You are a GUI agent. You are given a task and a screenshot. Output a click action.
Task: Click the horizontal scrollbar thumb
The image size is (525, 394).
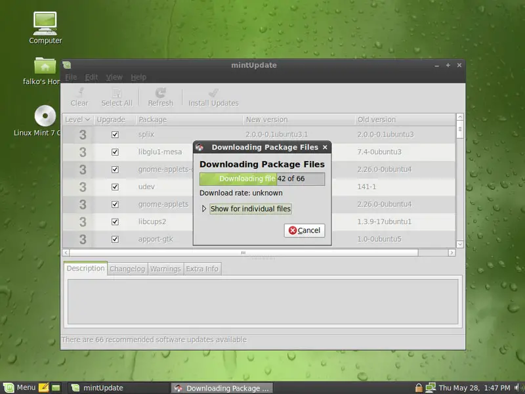[x=243, y=253]
